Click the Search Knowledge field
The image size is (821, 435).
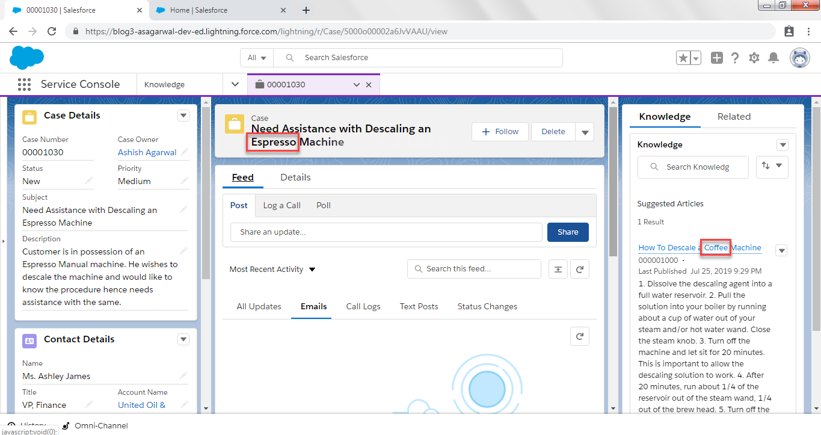click(x=693, y=167)
